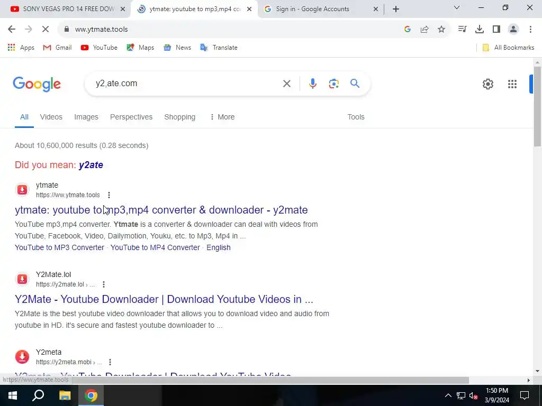Screen dimensions: 542x406
Task: Select the All results tab
Action: [24, 117]
